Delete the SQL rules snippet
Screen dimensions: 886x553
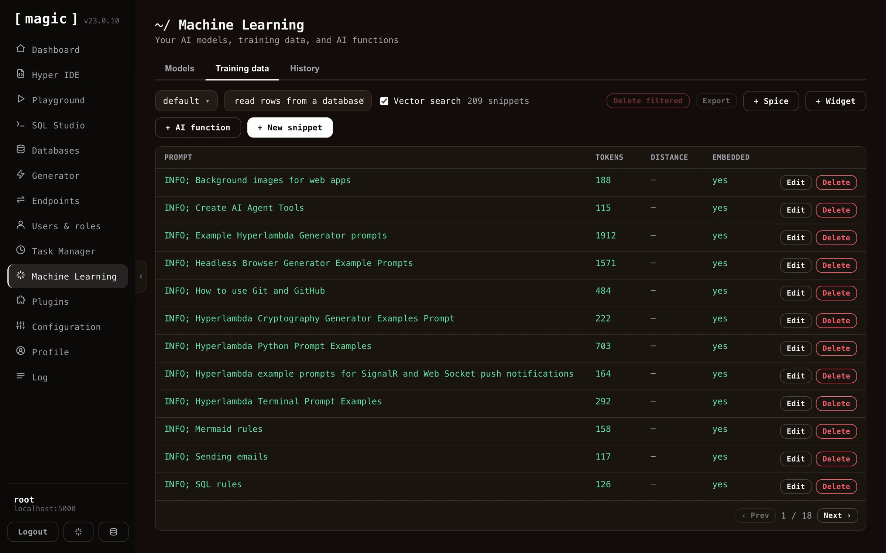pyautogui.click(x=836, y=487)
